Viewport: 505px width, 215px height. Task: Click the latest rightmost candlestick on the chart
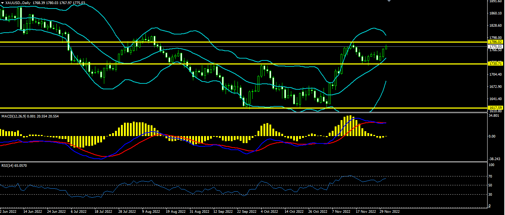click(386, 47)
